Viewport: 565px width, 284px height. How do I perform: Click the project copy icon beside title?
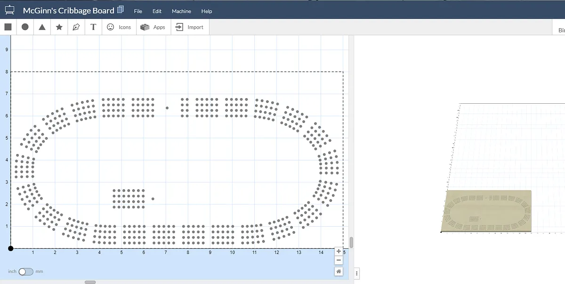pos(121,9)
